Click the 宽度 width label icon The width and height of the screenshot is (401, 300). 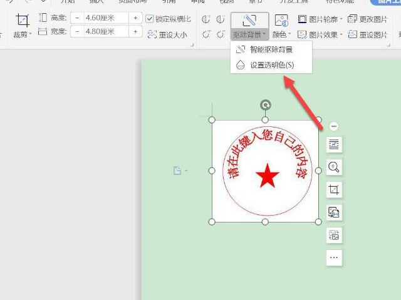pos(43,31)
